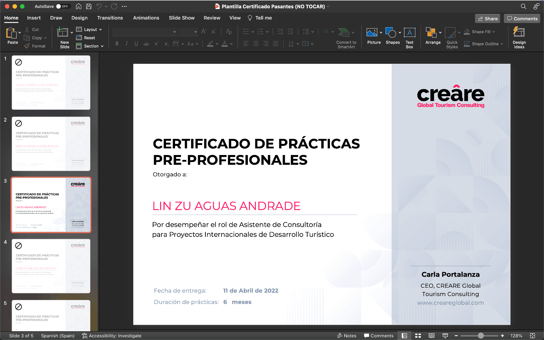Insert Shapes
The width and height of the screenshot is (544, 340).
(393, 36)
